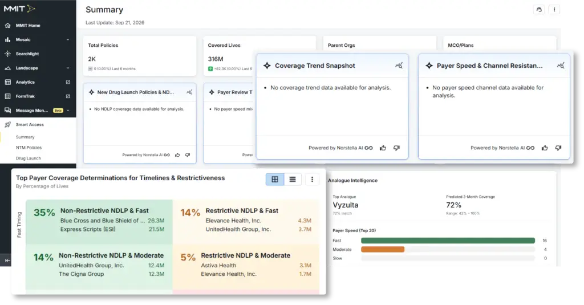Open MMIT Home home icon
Screen dimensions: 584x305
click(x=7, y=25)
